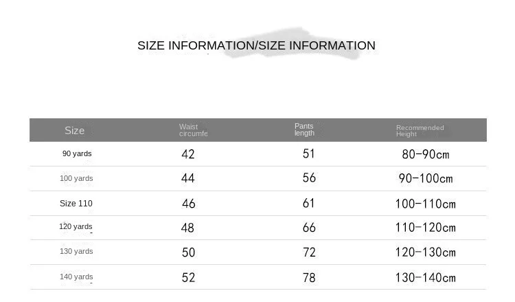Image resolution: width=515 pixels, height=302 pixels.
Task: Click the 130-140cm height cell
Action: click(425, 277)
